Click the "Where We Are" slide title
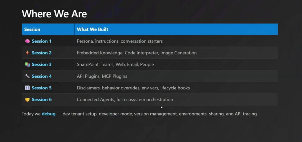 (54, 14)
